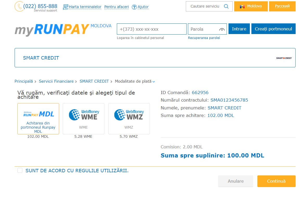Select the WebMoney WME payment option
The image size is (305, 198).
pyautogui.click(x=84, y=119)
